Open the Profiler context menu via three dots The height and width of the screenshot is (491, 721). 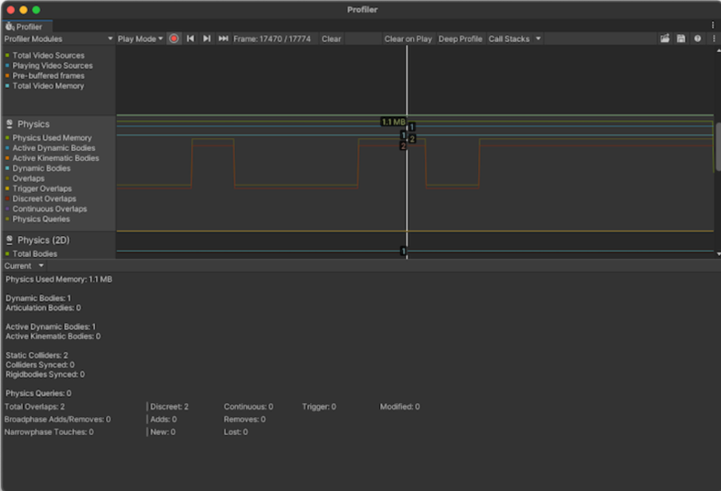coord(713,39)
